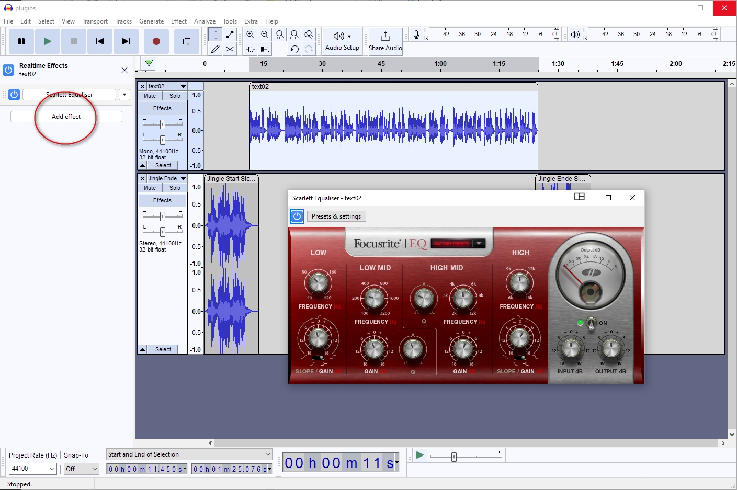Select the Draw pencil tool
Viewport: 737px width, 490px height.
[215, 49]
